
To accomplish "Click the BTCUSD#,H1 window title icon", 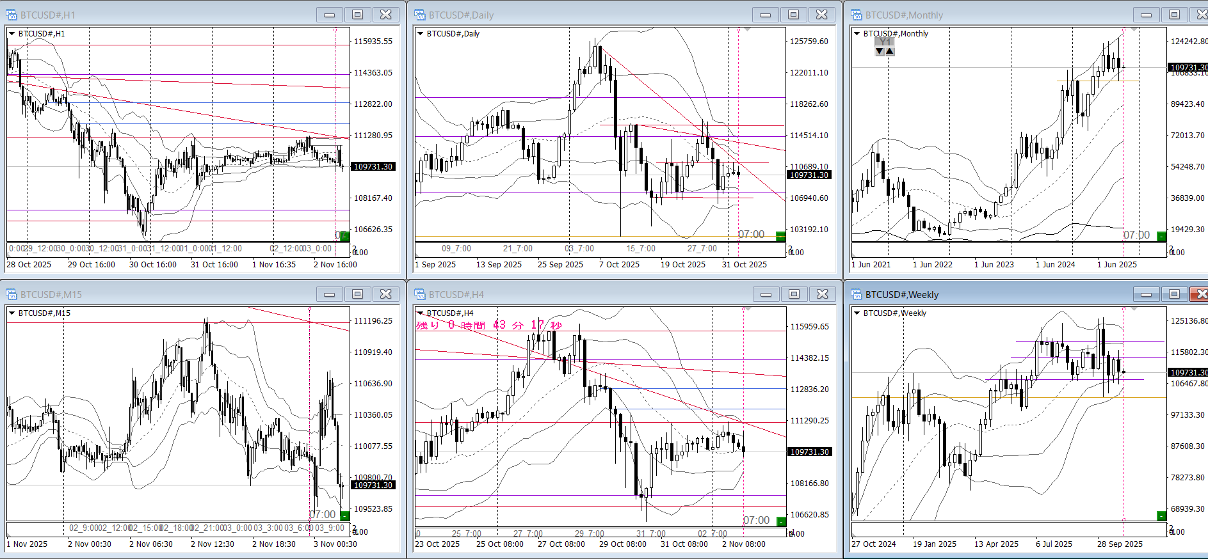I will click(12, 15).
